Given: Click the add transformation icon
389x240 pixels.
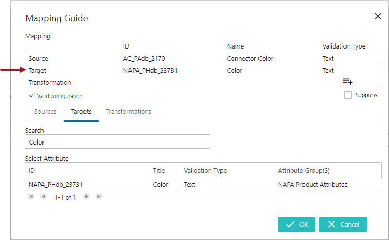Looking at the screenshot, I should tap(347, 81).
